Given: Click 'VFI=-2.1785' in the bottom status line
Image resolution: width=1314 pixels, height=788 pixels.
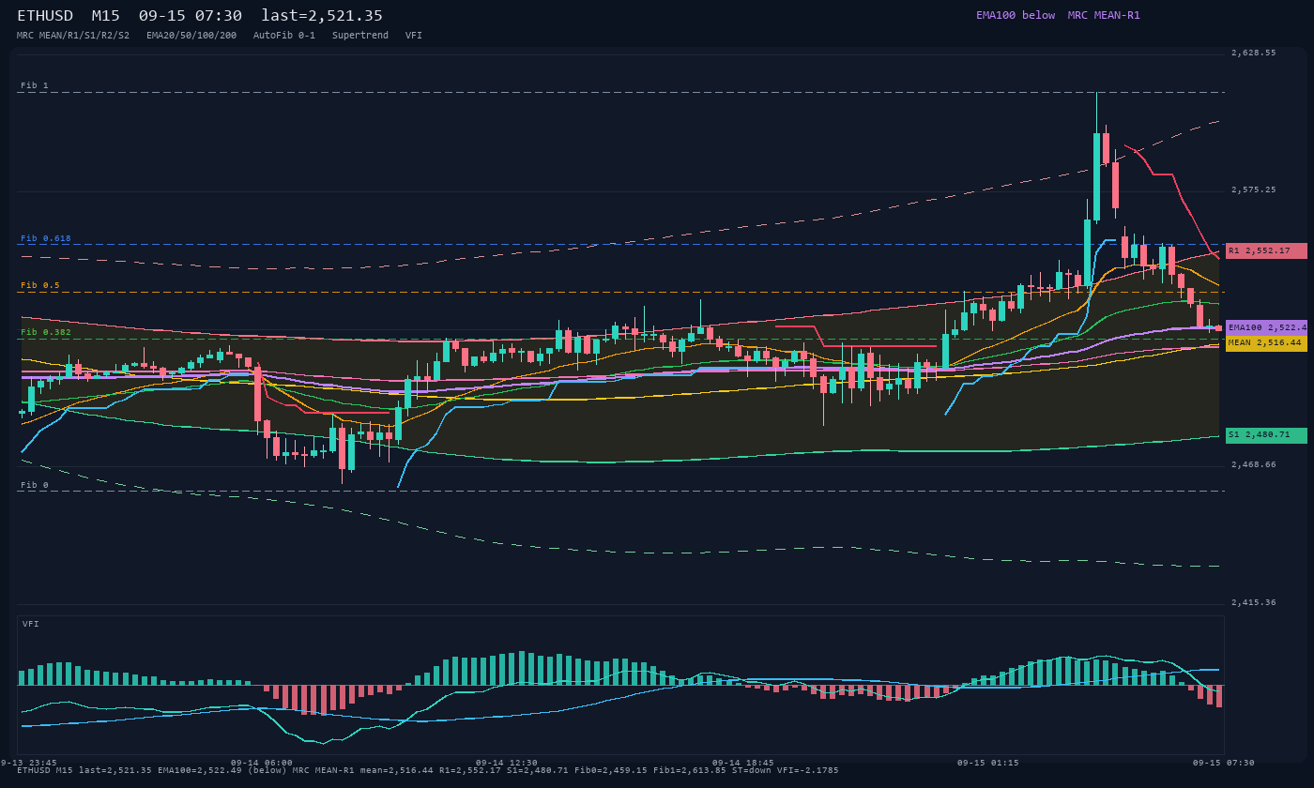Looking at the screenshot, I should [808, 770].
